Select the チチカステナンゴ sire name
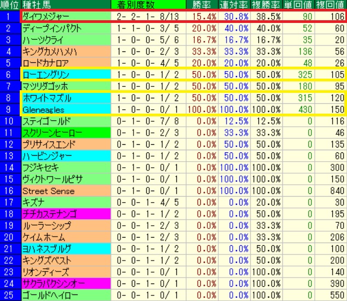The height and width of the screenshot is (301, 347). click(x=49, y=214)
